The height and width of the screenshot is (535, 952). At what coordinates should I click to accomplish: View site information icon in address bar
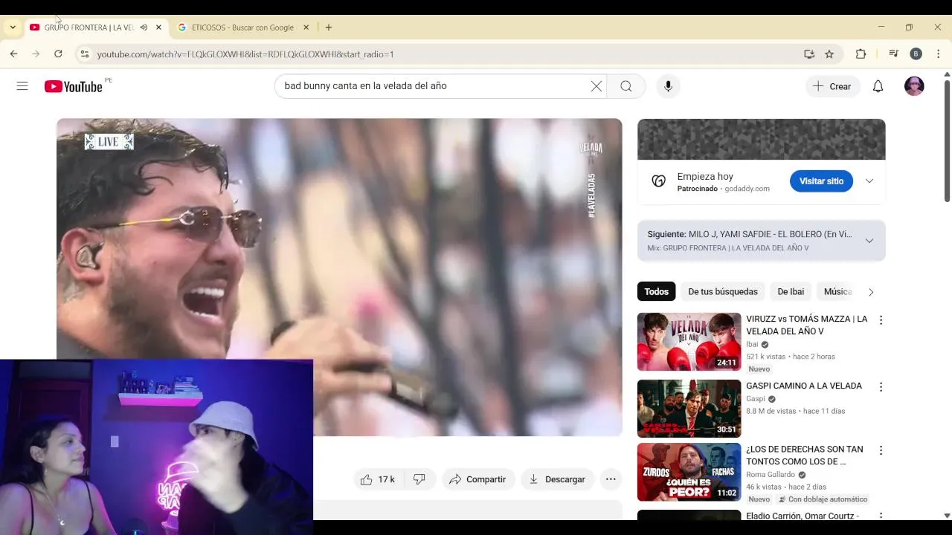[85, 53]
